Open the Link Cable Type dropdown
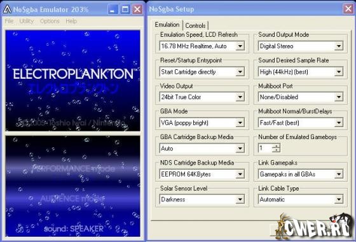Image resolution: width=356 pixels, height=242 pixels. [301, 199]
